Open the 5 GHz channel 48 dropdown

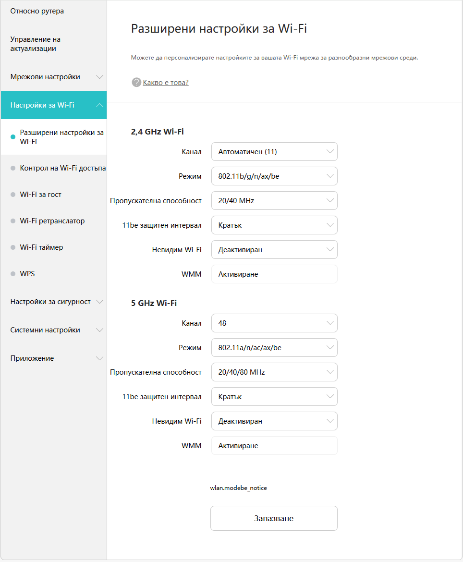pyautogui.click(x=275, y=323)
